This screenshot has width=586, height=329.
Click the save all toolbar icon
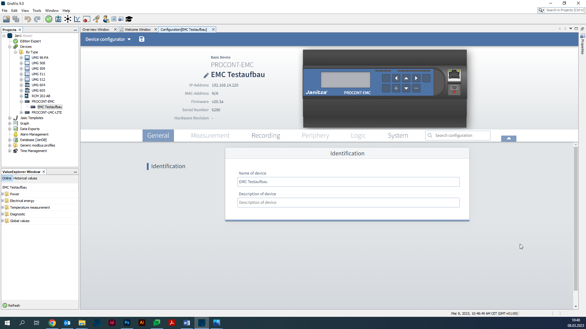(x=16, y=19)
